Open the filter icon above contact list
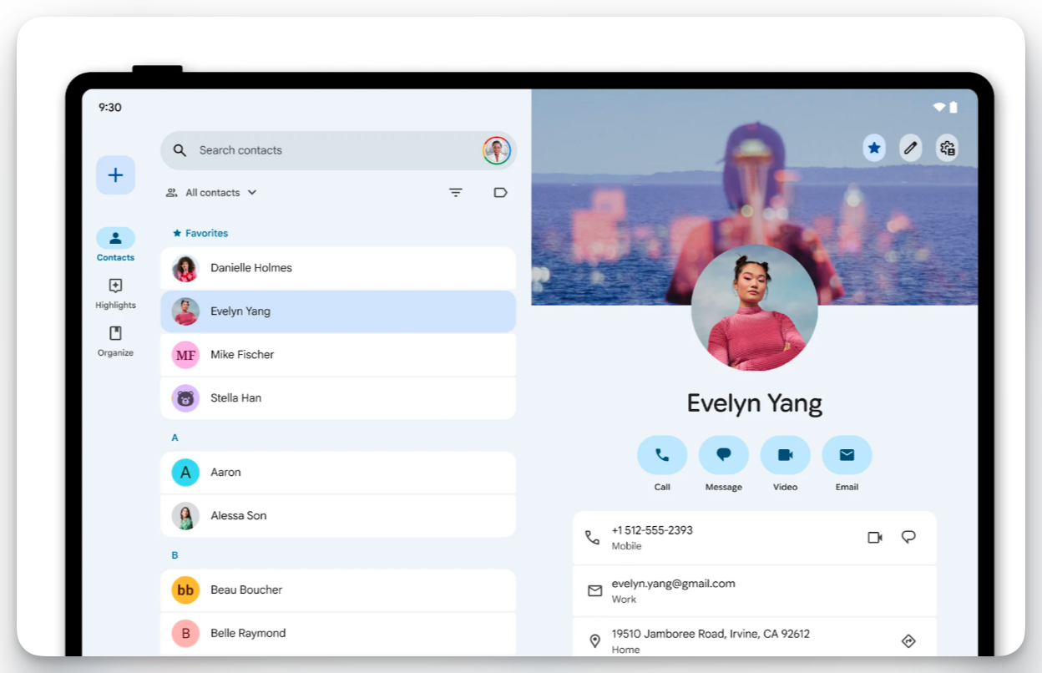Screen dimensions: 1042x673 [x=455, y=192]
